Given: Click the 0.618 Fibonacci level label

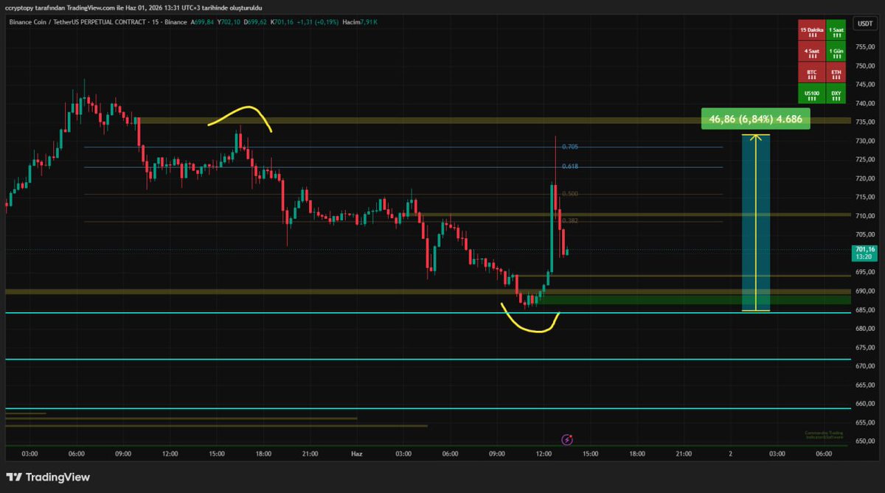Looking at the screenshot, I should point(569,167).
